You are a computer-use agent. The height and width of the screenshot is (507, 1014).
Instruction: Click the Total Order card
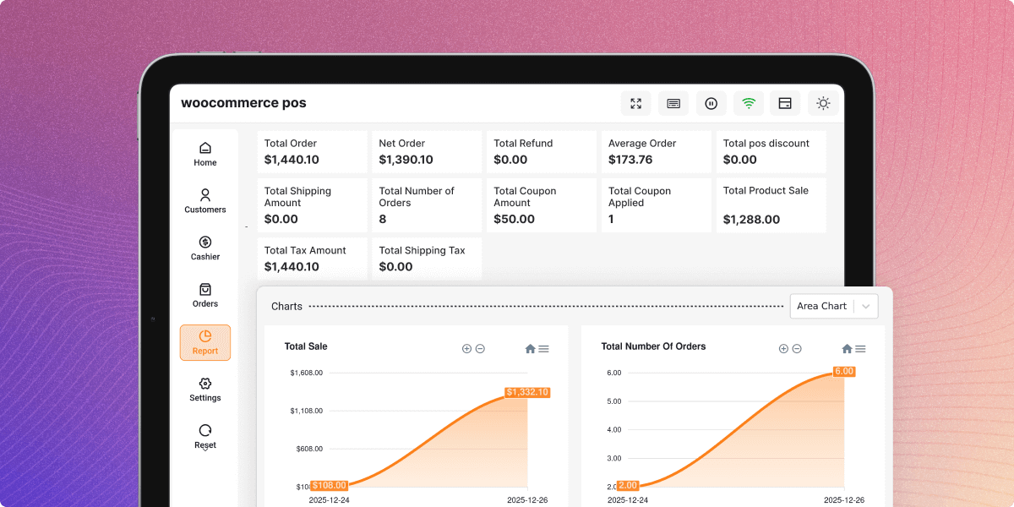tap(313, 152)
